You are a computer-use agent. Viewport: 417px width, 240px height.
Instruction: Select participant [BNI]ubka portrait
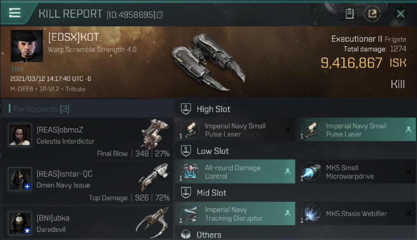coord(20,223)
